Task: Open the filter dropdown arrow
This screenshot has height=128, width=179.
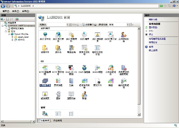Action: pyautogui.click(x=67, y=25)
